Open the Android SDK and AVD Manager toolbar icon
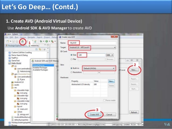The image size is (172, 129). pos(22,41)
